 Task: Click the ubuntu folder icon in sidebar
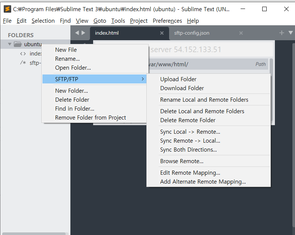point(18,44)
